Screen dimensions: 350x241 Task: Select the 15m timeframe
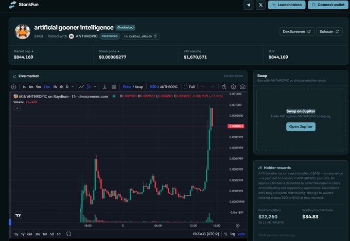tap(47, 87)
